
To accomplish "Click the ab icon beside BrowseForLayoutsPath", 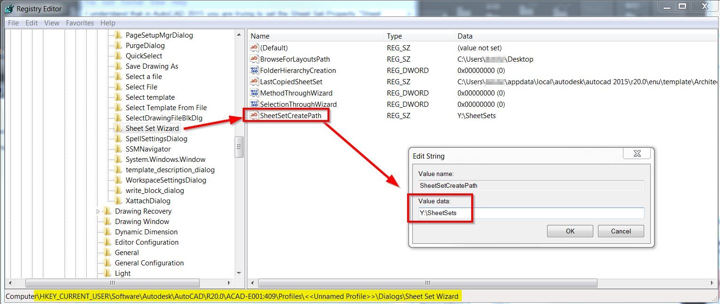I will point(254,59).
